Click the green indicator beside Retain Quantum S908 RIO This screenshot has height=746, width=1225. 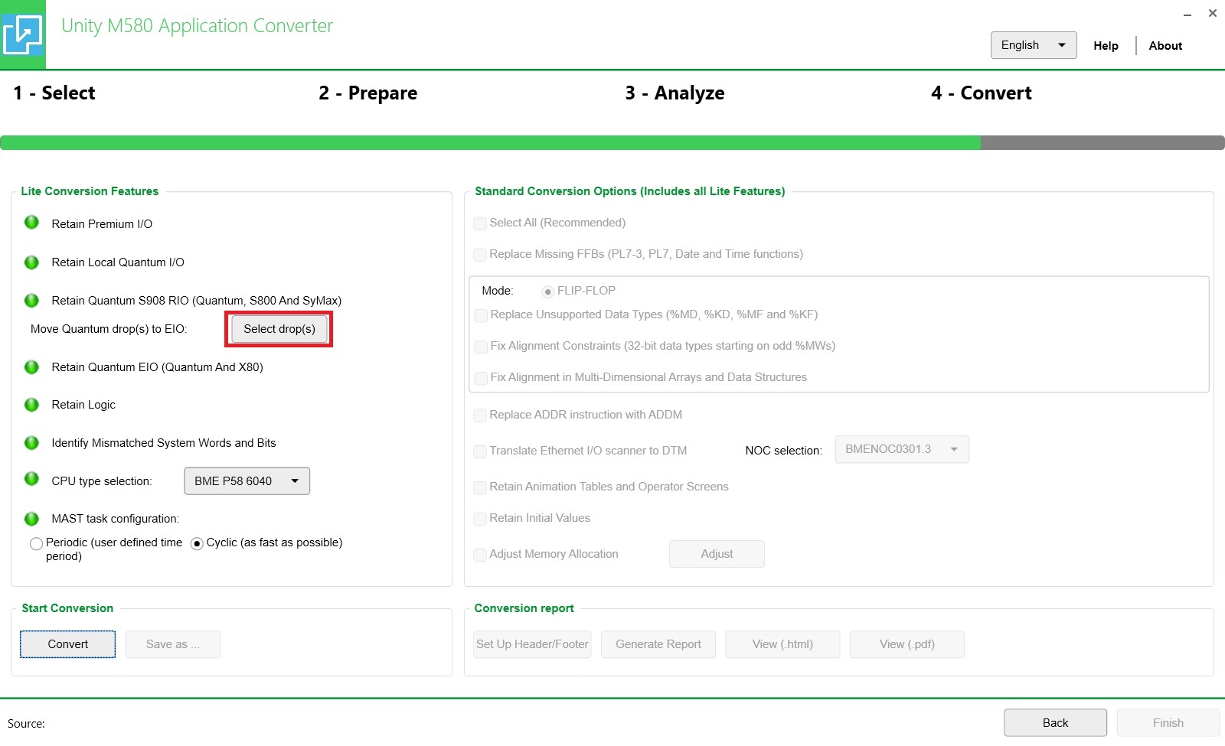point(31,300)
